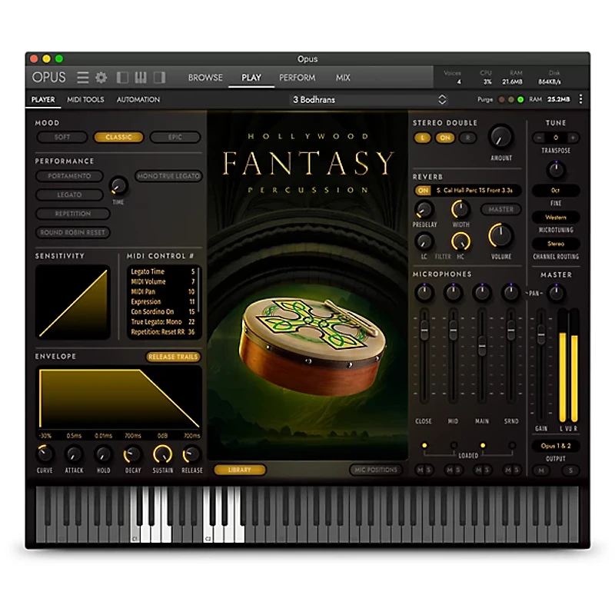Click the envelope Attack knob

[x=74, y=454]
